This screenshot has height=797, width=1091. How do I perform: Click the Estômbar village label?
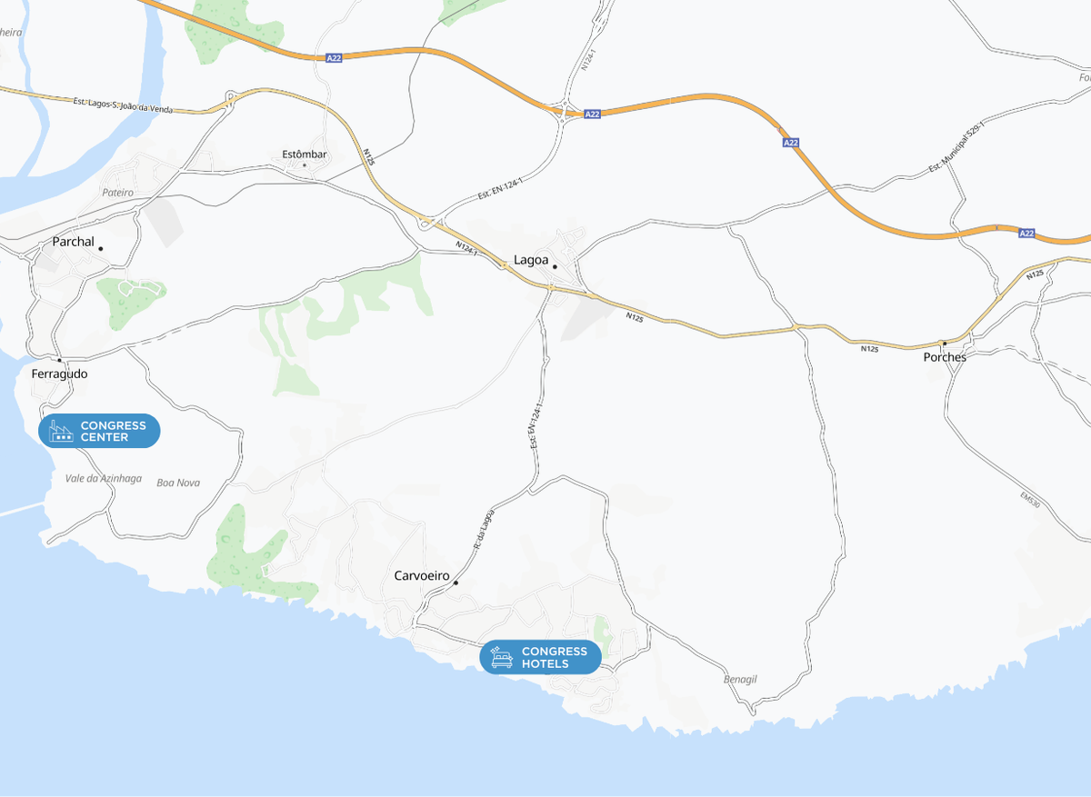pos(304,154)
